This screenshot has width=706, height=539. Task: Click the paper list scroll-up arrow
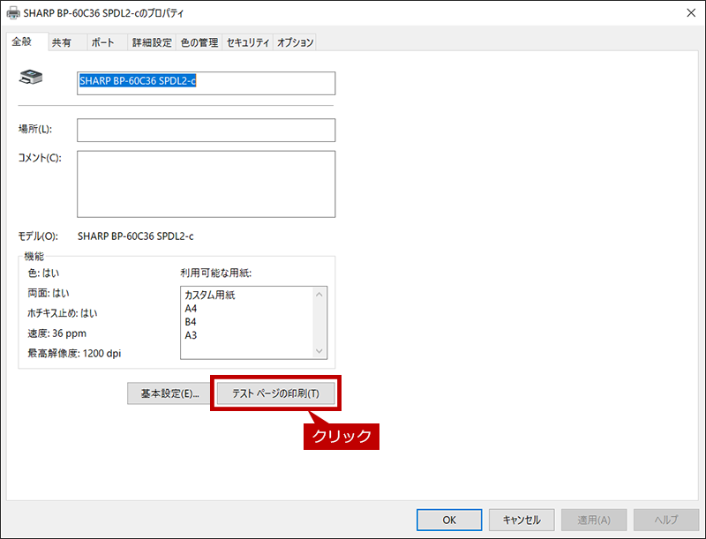tap(319, 295)
